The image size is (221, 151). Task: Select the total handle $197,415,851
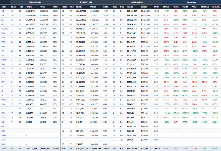tap(133, 149)
